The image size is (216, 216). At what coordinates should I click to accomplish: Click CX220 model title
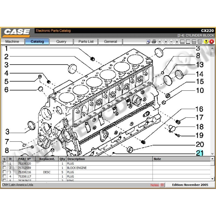(207, 31)
